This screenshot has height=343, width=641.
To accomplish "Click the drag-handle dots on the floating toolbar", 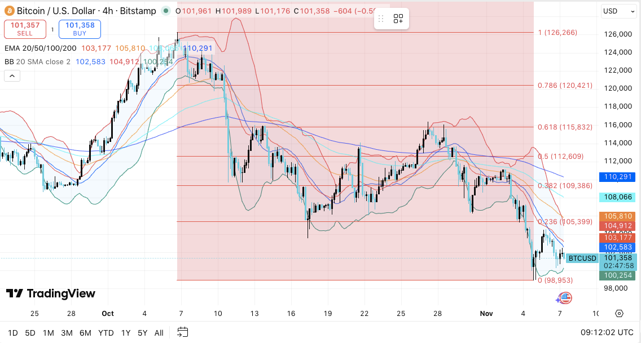I will (381, 18).
